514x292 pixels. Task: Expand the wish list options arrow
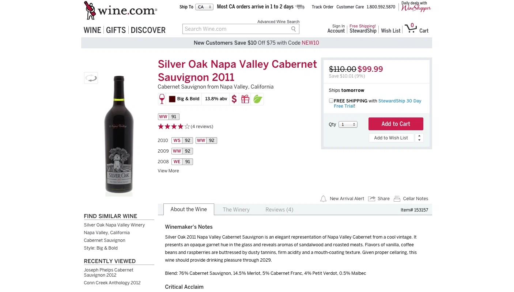419,138
